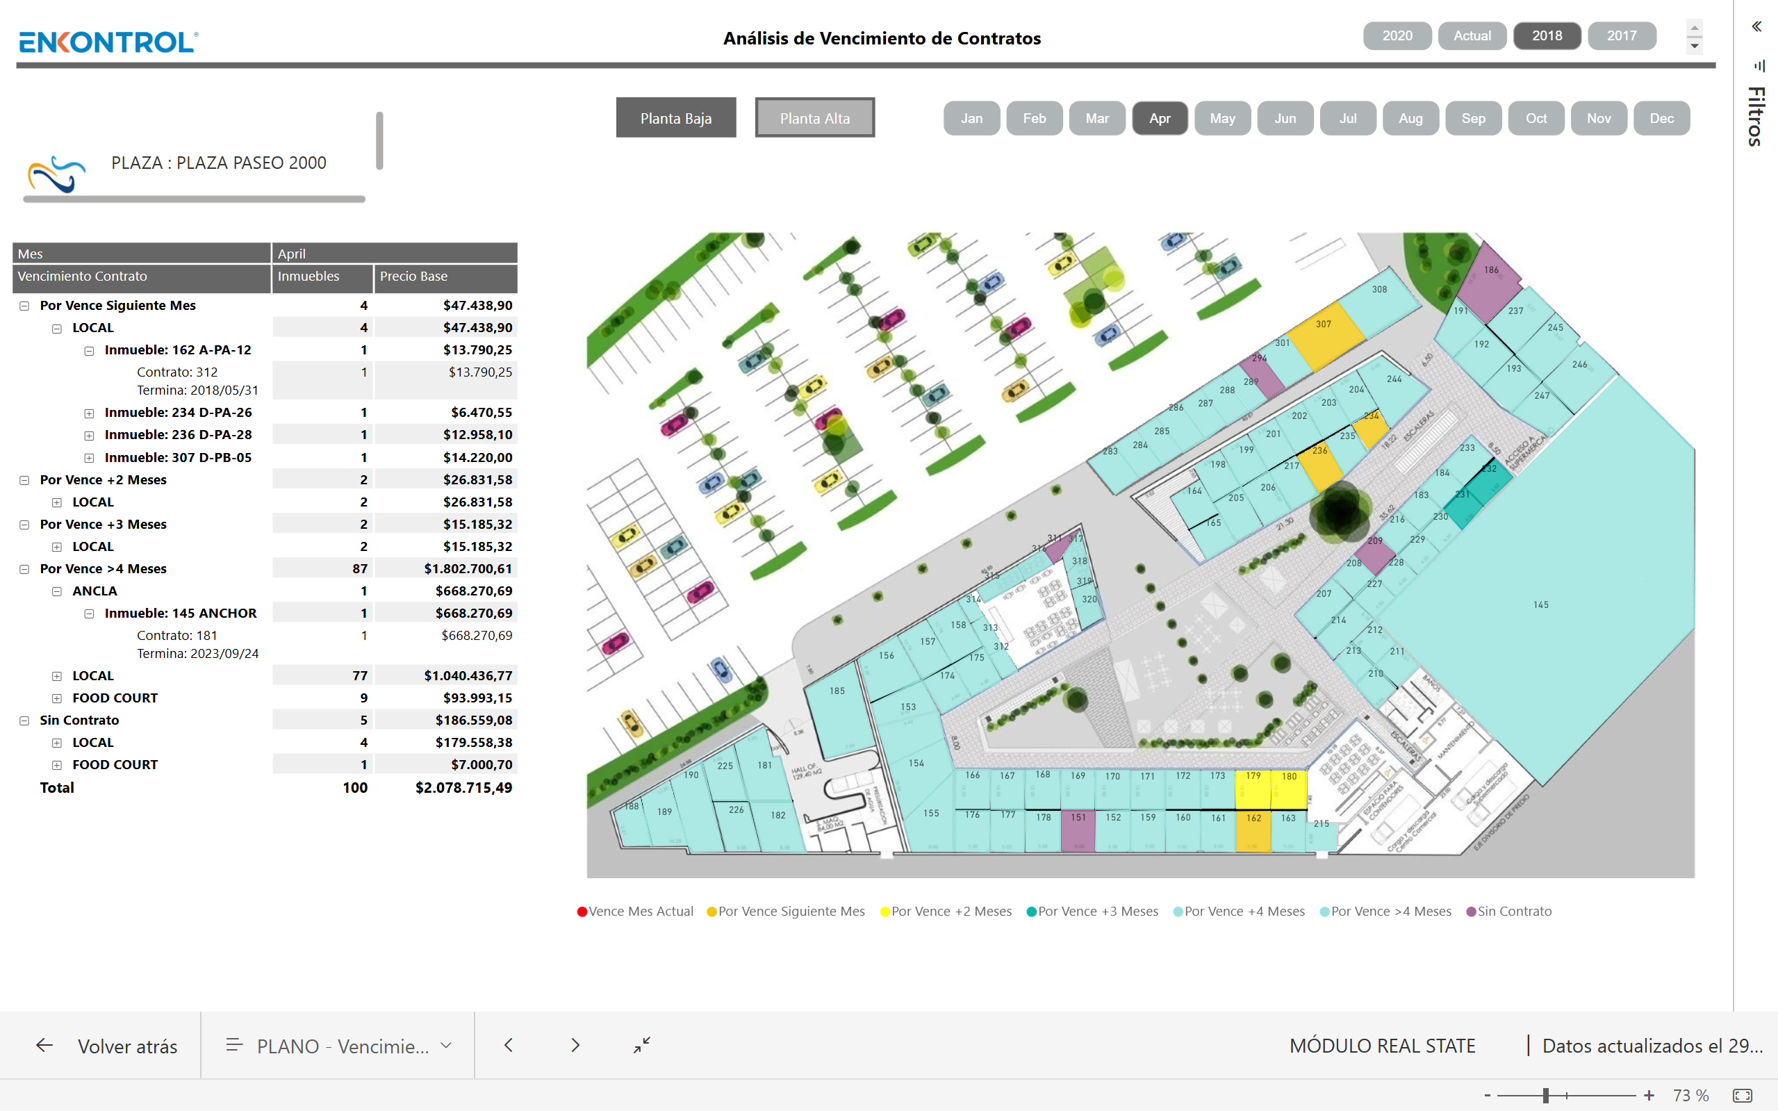Expand FOOD COURT under Sin Contrato
The width and height of the screenshot is (1778, 1111).
pyautogui.click(x=56, y=765)
